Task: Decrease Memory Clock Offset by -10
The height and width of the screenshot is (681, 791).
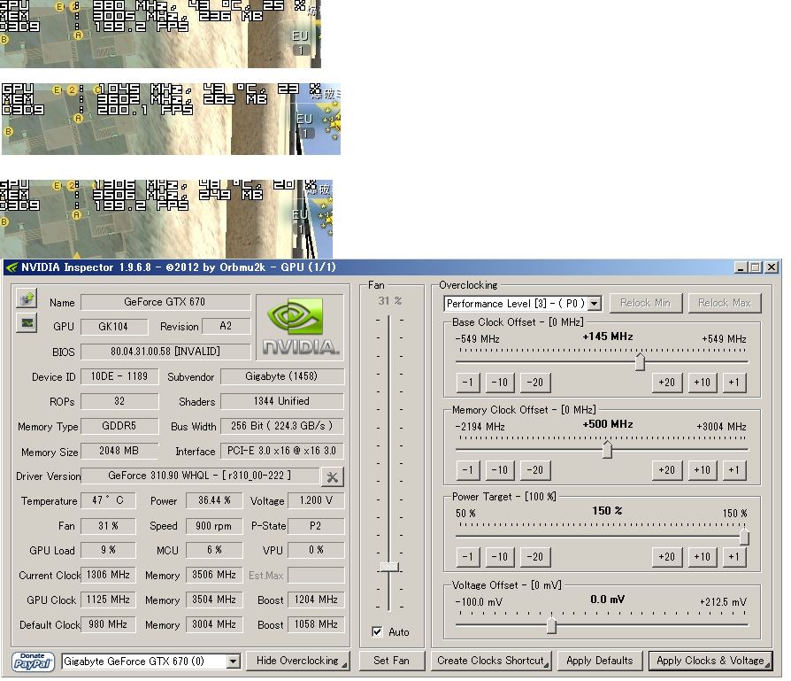Action: tap(499, 470)
